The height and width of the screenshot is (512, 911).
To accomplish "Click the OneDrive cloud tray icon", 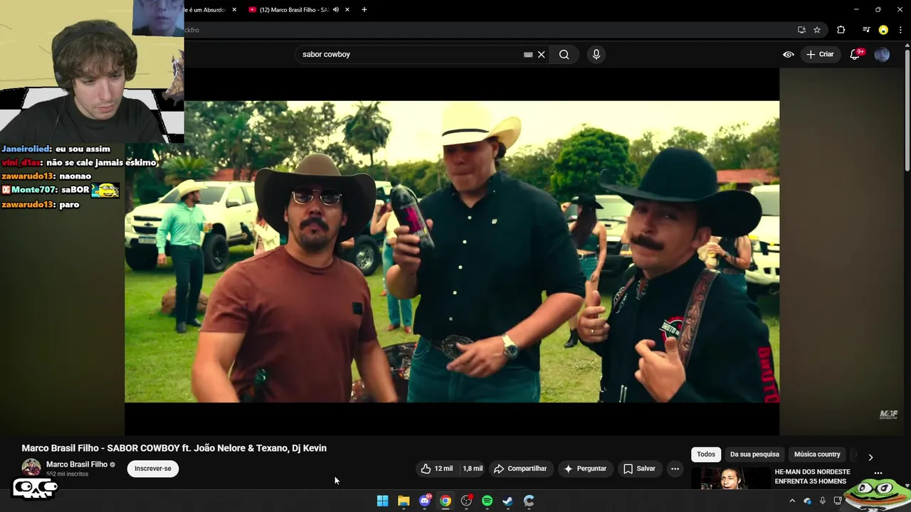I will click(807, 501).
